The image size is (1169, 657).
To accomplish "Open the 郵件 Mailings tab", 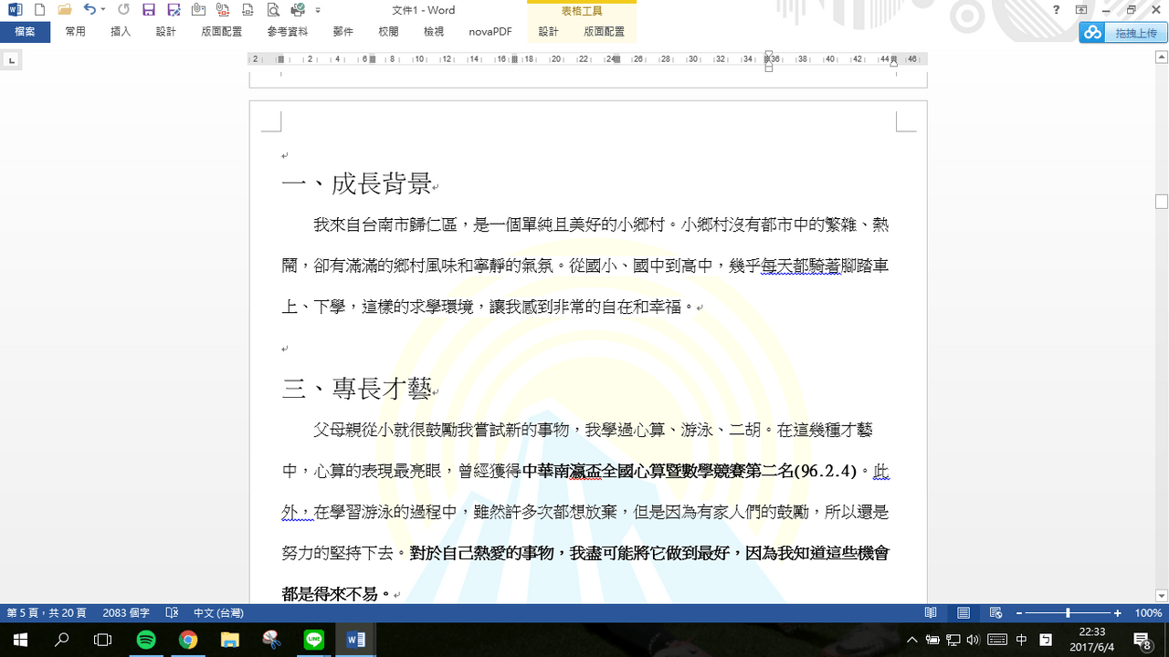I will (343, 31).
